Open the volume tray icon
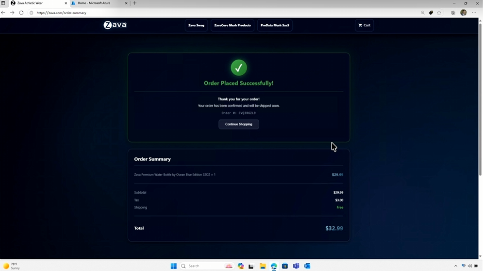Image resolution: width=483 pixels, height=271 pixels. [470, 266]
